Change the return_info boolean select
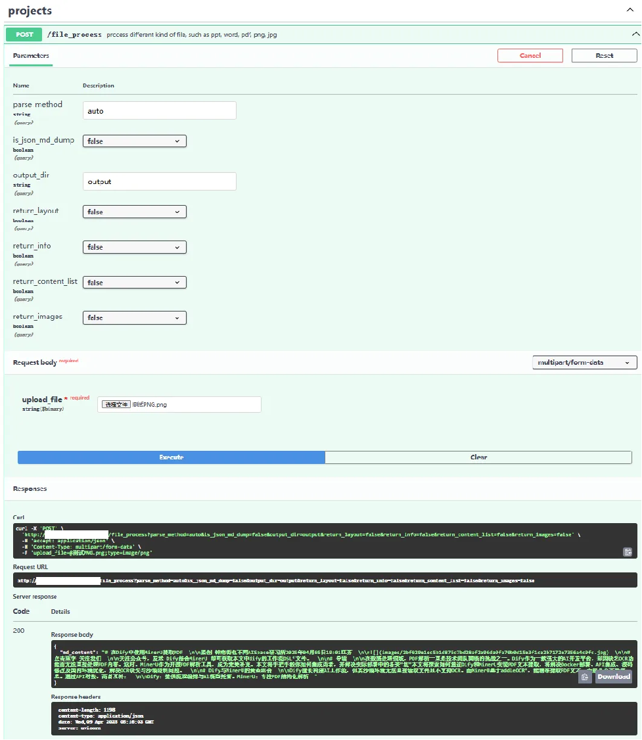Image resolution: width=642 pixels, height=740 pixels. [135, 247]
